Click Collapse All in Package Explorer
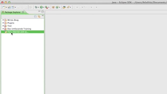This screenshot has height=94, width=167. click(x=35, y=16)
